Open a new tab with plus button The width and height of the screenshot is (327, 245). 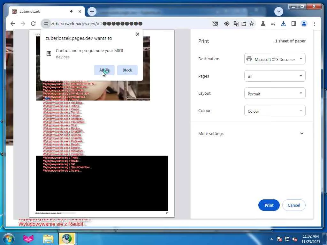pos(92,11)
